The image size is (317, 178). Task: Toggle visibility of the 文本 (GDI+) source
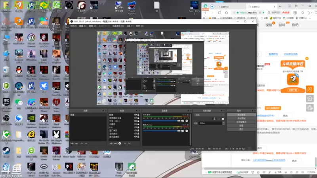[x=136, y=121]
